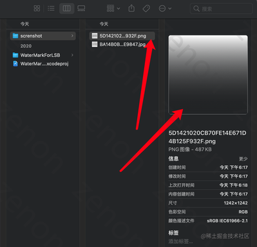Image resolution: width=257 pixels, height=247 pixels.
Task: Click the 添加标签 add tags field
Action: (x=180, y=241)
